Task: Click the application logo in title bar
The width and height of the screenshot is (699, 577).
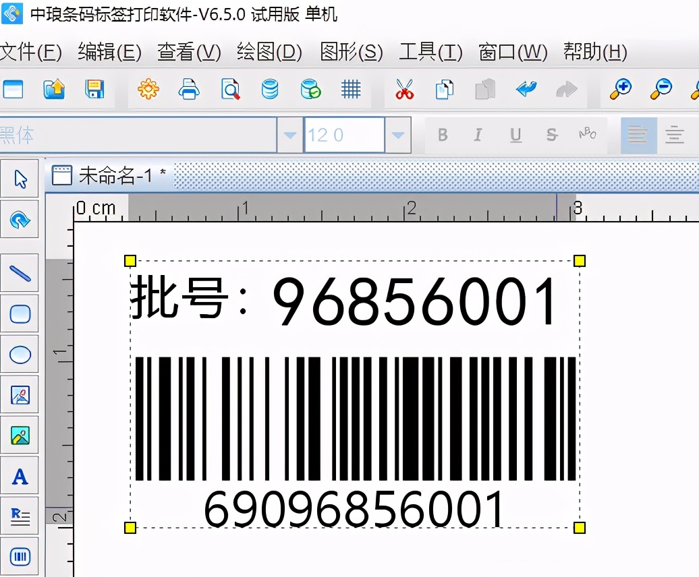Action: pyautogui.click(x=11, y=13)
